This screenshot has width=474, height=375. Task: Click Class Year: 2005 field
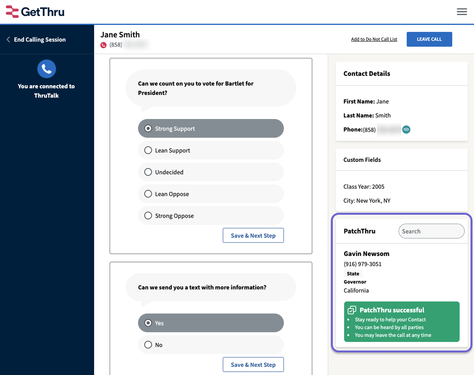click(x=364, y=187)
